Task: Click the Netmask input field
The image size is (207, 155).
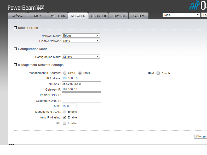Action: pyautogui.click(x=81, y=84)
